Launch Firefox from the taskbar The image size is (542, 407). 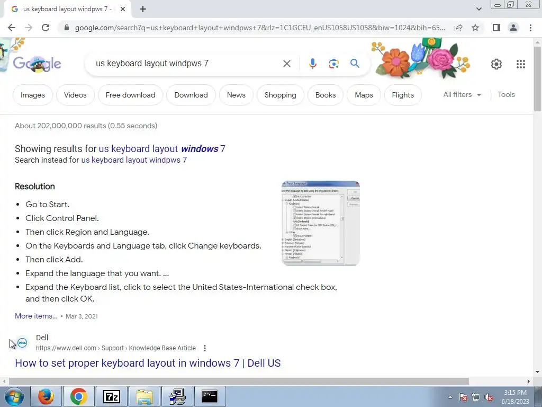[46, 396]
